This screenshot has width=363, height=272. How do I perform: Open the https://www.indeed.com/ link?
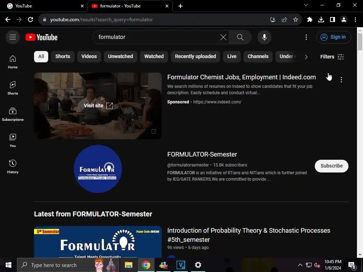217,102
